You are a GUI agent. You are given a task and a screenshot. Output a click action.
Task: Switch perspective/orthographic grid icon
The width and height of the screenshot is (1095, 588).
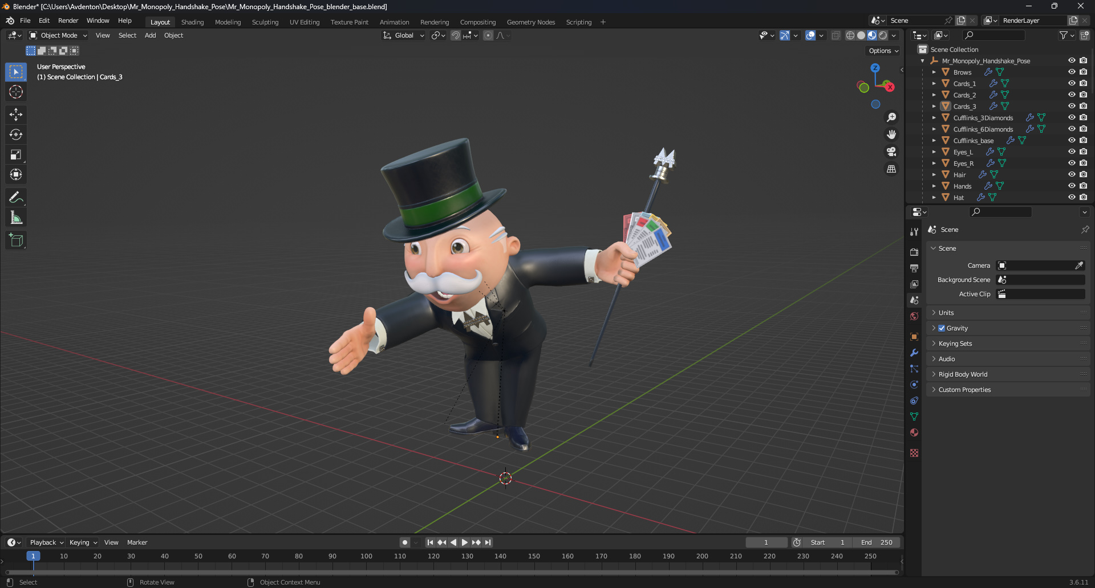pyautogui.click(x=891, y=169)
